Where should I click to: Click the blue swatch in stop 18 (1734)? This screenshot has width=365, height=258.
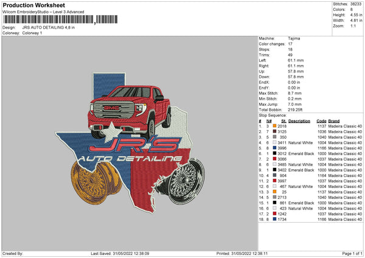coord(274,219)
